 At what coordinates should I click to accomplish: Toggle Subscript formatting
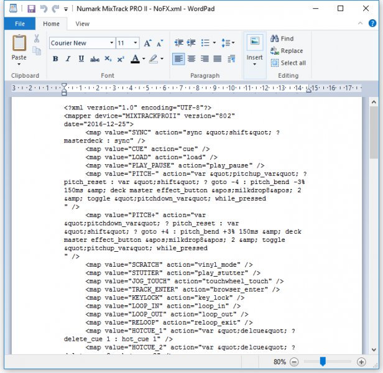[x=108, y=59]
